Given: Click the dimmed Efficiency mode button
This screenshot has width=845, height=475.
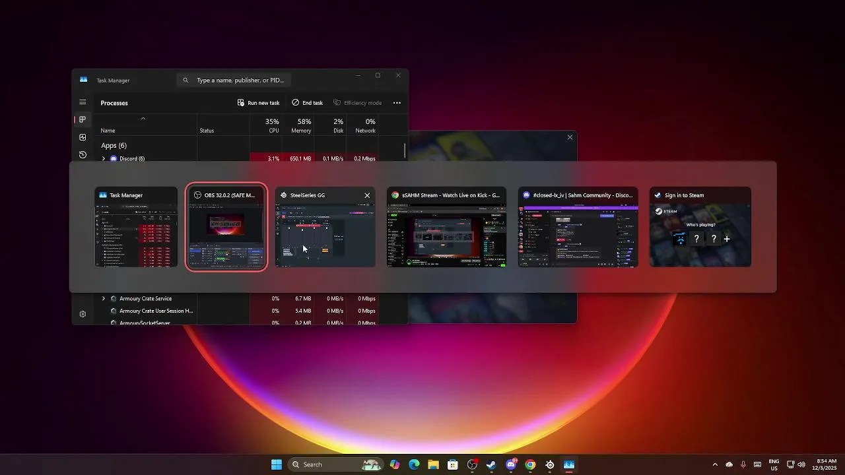Looking at the screenshot, I should click(x=357, y=103).
